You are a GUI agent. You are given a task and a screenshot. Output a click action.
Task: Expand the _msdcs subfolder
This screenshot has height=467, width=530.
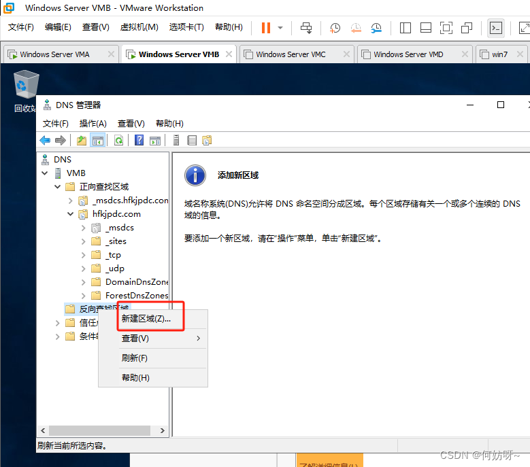84,228
